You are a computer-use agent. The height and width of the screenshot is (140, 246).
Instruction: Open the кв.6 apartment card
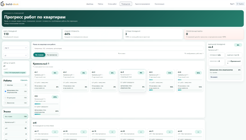pyautogui.click(x=190, y=80)
